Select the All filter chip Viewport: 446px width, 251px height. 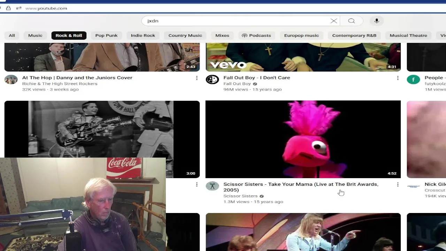12,35
